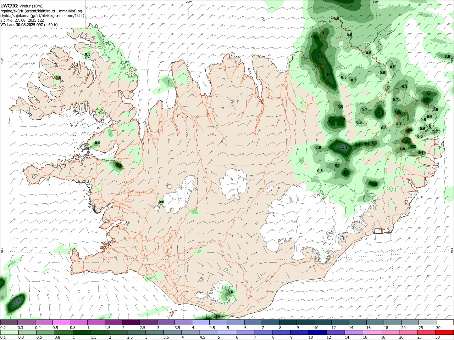Screen dimensions: 454x340
Task: Click the '0.1' label in lower legend
Action: click(3, 337)
